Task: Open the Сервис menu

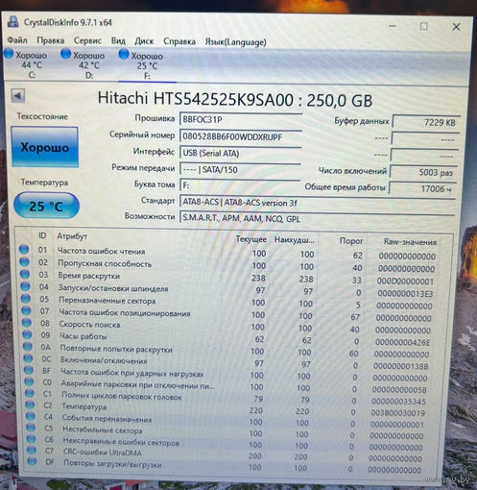Action: coord(87,40)
